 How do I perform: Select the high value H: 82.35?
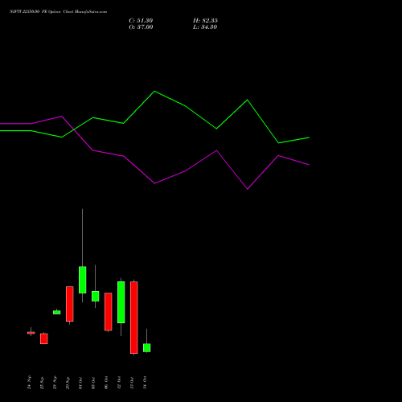205,21
